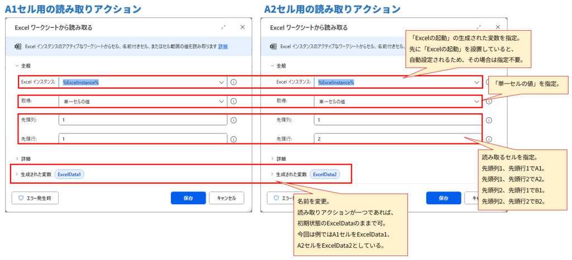Click the Excel icon in A2 dialog's info banner
Viewport: 572px width, 260px height.
273,47
